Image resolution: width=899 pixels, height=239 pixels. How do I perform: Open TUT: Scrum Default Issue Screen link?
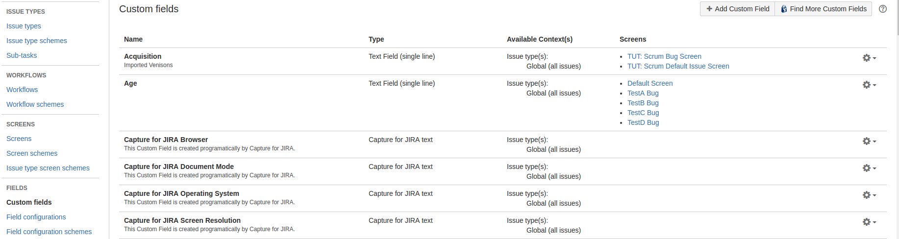678,66
